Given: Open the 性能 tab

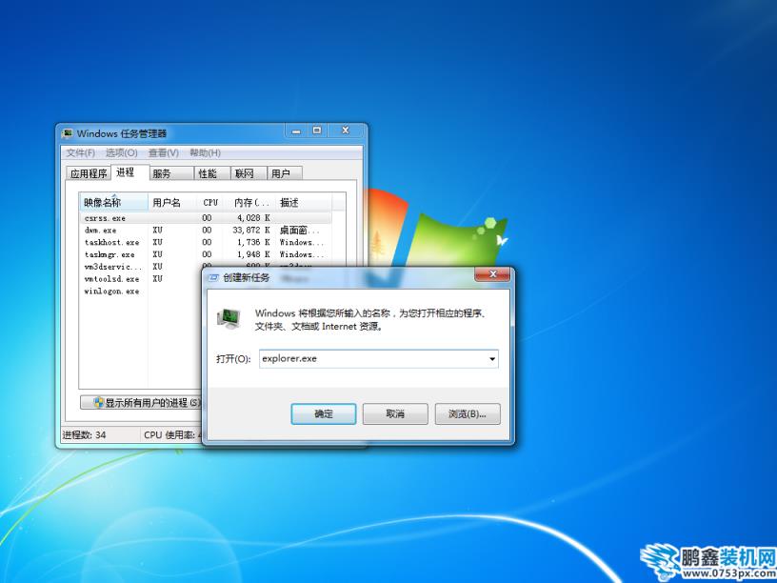Looking at the screenshot, I should point(212,173).
